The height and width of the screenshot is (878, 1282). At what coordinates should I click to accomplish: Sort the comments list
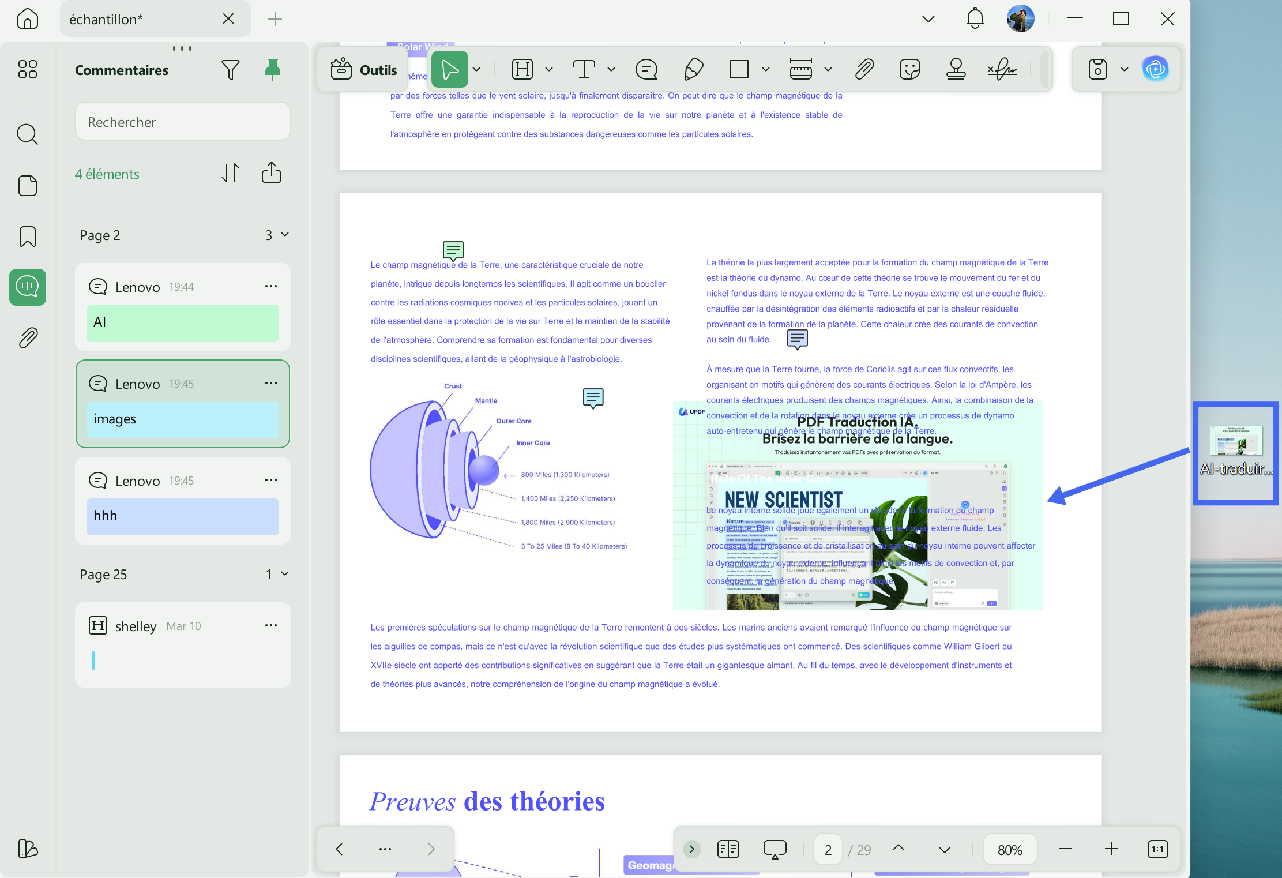pyautogui.click(x=230, y=173)
